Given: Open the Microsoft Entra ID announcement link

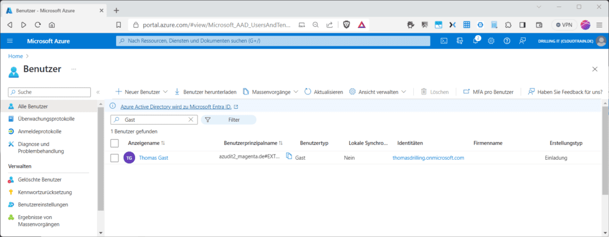Looking at the screenshot, I should point(176,106).
